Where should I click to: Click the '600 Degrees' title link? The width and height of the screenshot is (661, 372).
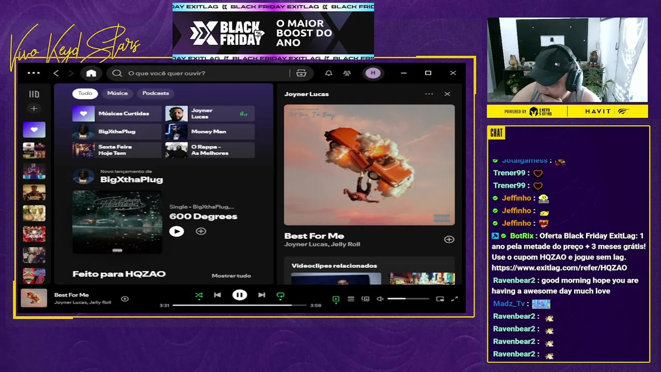click(203, 216)
